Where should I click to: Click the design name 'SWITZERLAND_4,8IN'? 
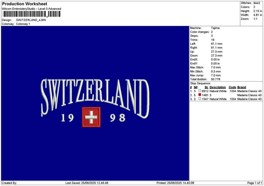click(x=31, y=20)
